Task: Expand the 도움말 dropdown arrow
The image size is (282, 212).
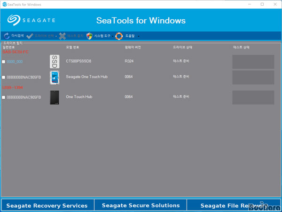Action: coord(139,36)
